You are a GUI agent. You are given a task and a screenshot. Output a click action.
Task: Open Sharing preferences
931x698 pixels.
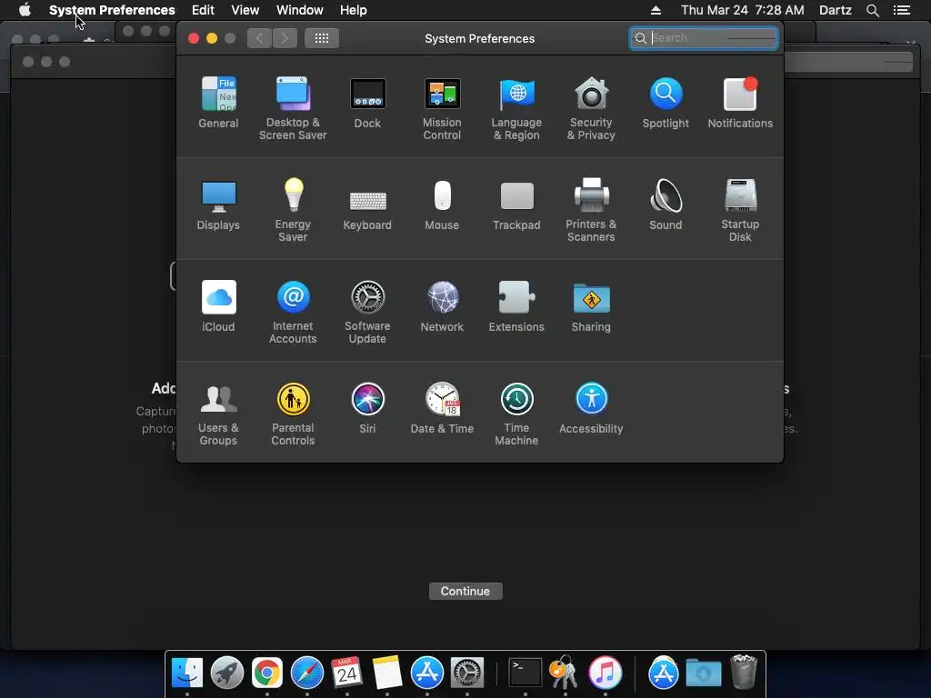click(x=591, y=306)
